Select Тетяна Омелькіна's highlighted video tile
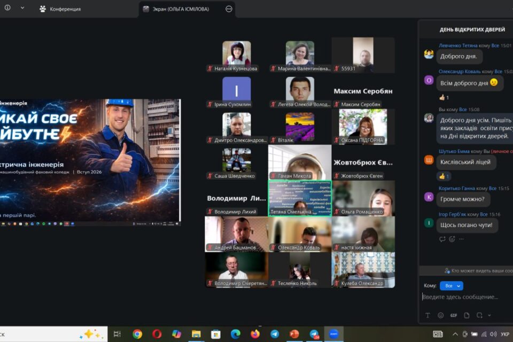The width and height of the screenshot is (513, 342). point(300,198)
